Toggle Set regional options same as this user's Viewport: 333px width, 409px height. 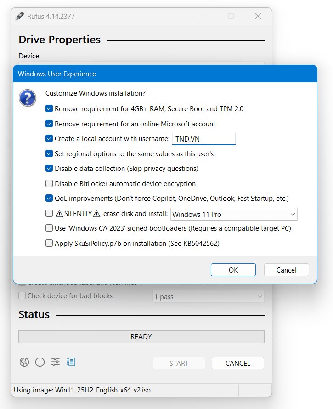pos(49,153)
